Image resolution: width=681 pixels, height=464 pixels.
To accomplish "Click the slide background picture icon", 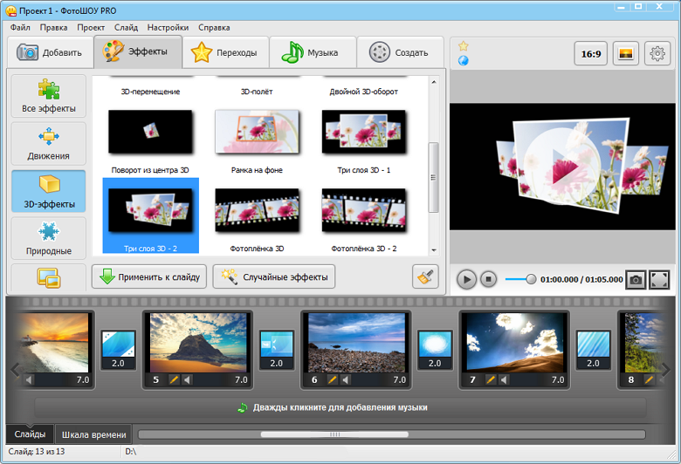I will click(626, 54).
